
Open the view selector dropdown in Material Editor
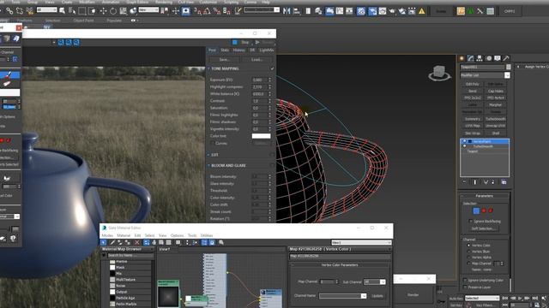tap(361, 242)
